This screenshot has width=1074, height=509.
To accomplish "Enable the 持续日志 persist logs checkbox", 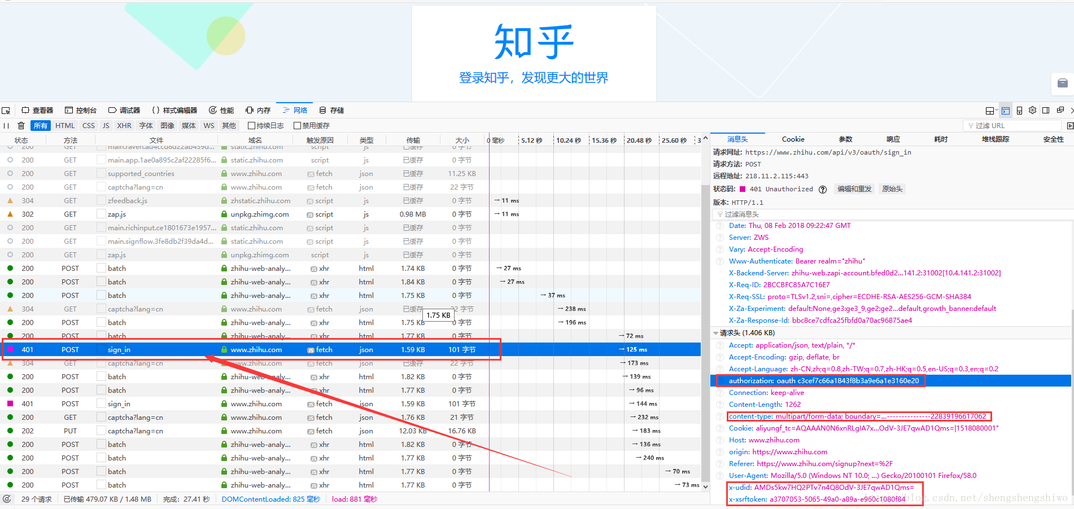I will pos(252,126).
